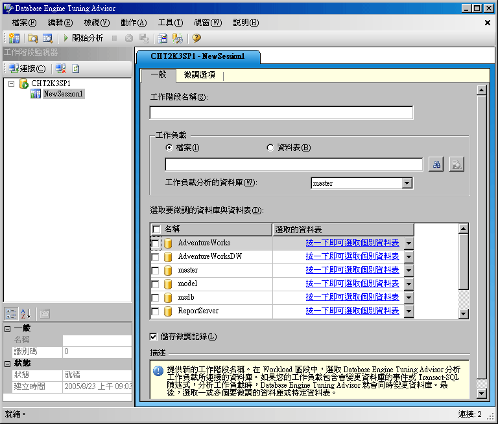Click the ReportServer select tables link
The height and width of the screenshot is (424, 498).
(352, 311)
